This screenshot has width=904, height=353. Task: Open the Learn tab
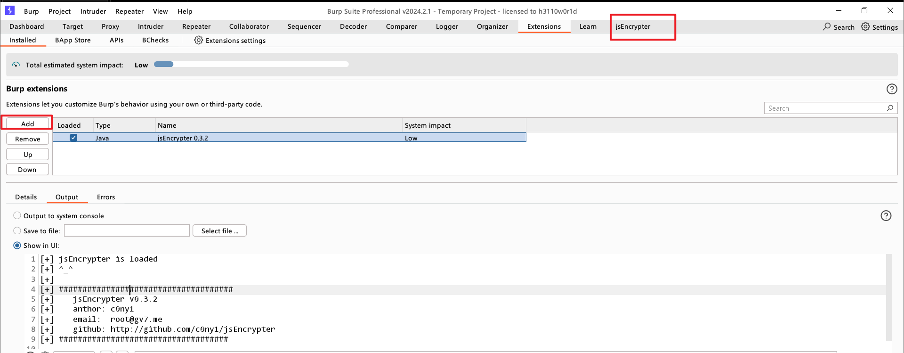coord(588,26)
